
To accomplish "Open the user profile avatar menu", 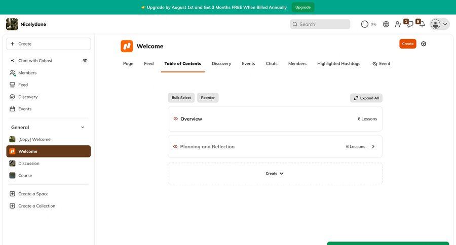I will coord(440,24).
